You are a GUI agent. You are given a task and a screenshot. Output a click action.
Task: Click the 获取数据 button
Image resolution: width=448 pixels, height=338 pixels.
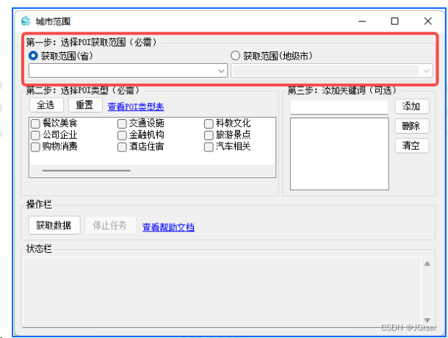[x=54, y=226]
